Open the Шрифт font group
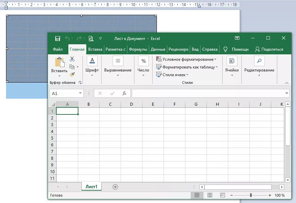 pyautogui.click(x=92, y=66)
